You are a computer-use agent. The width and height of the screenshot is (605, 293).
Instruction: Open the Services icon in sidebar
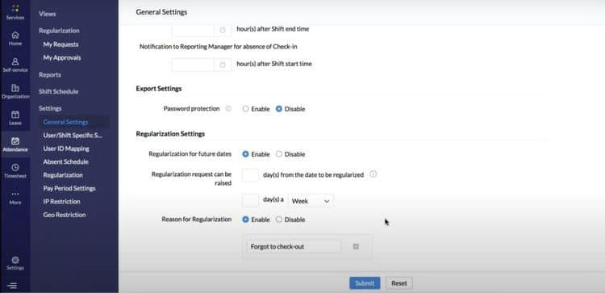15,9
